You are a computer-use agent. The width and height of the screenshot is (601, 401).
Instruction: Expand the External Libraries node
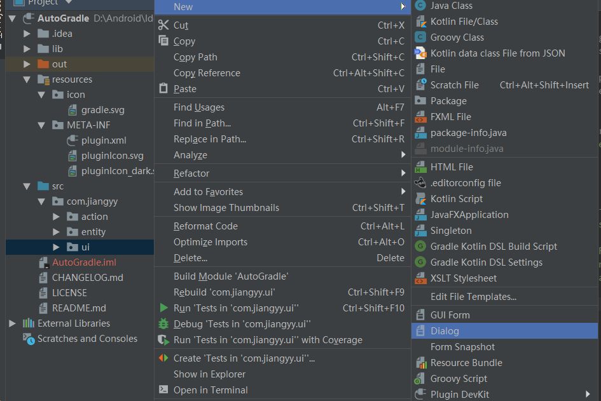12,323
